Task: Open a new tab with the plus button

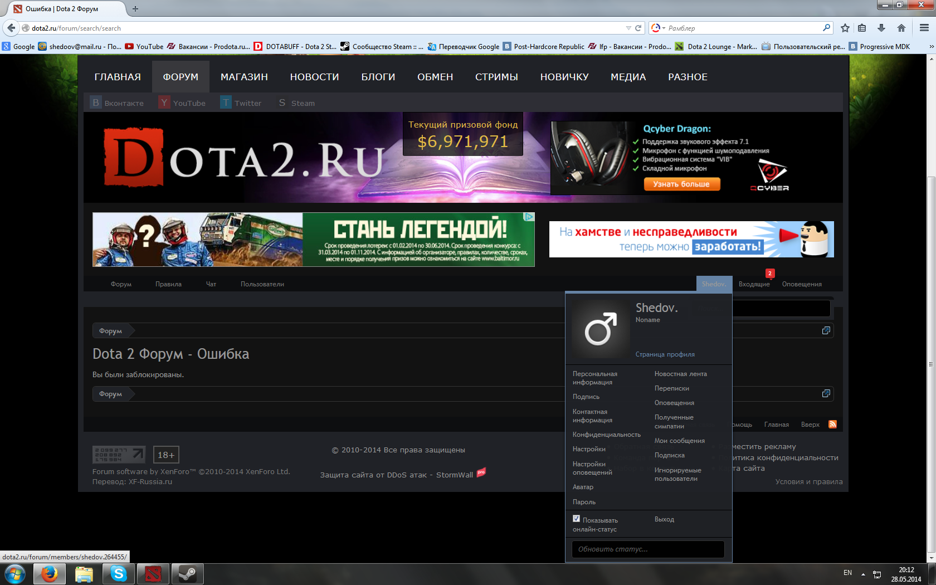Action: coord(135,8)
